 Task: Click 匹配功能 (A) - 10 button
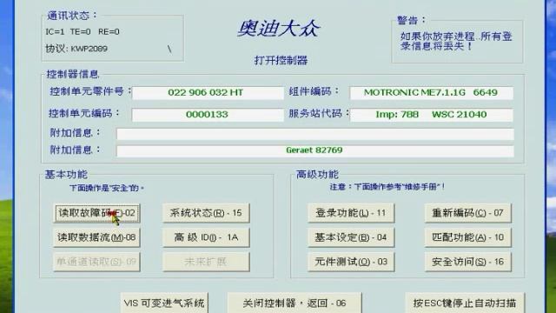coord(467,237)
